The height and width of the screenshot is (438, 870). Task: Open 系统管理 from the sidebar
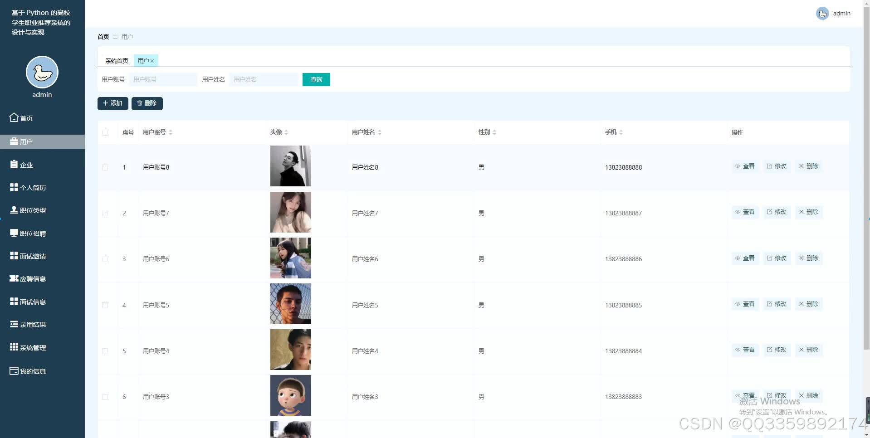pos(32,347)
